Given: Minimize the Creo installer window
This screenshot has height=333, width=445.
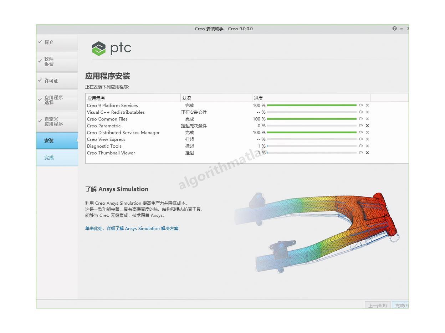Looking at the screenshot, I should click(401, 29).
